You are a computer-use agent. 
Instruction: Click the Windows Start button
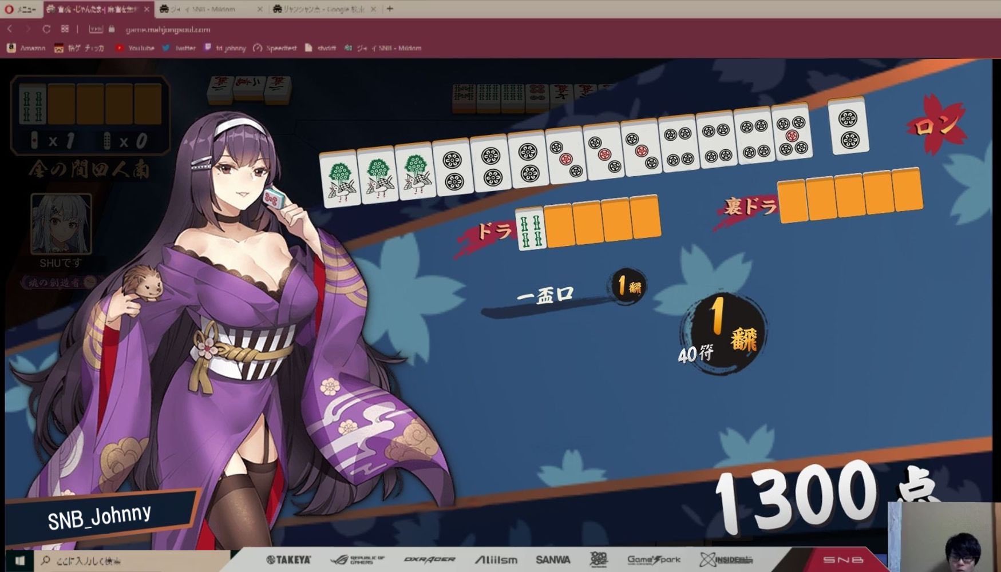tap(19, 561)
